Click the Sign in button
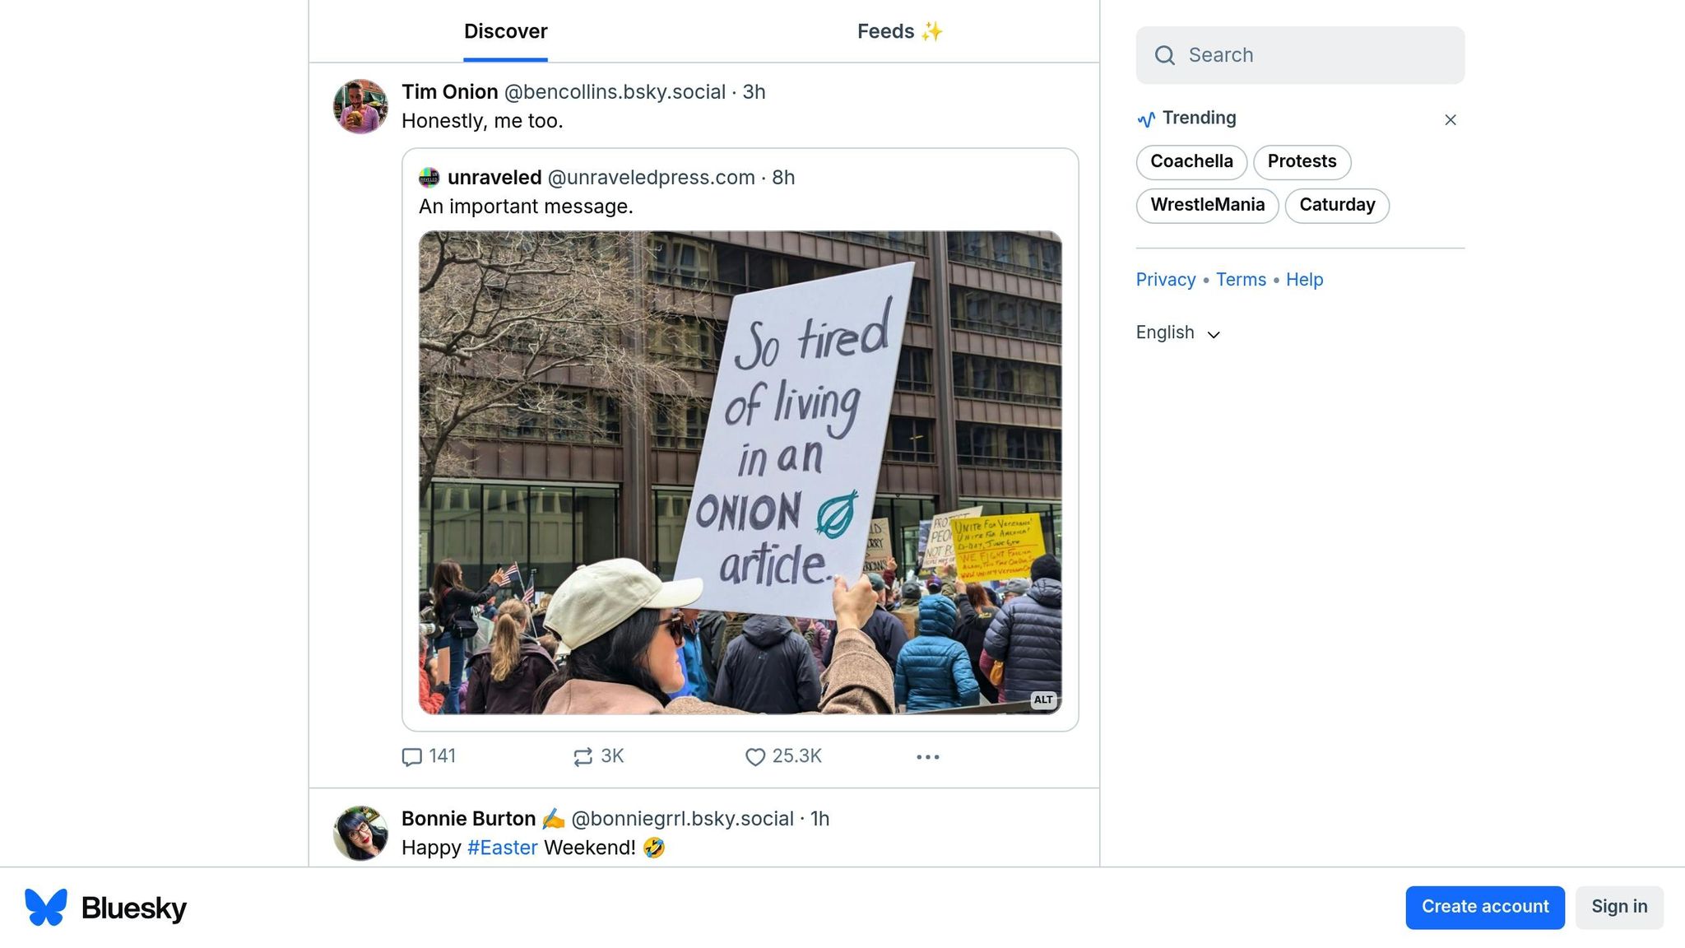This screenshot has height=948, width=1685. pos(1618,907)
